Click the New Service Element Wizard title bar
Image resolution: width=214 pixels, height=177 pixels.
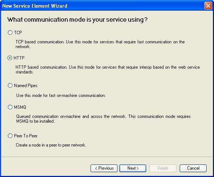[102, 6]
